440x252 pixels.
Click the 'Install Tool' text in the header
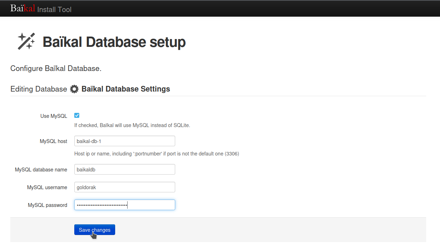[54, 10]
